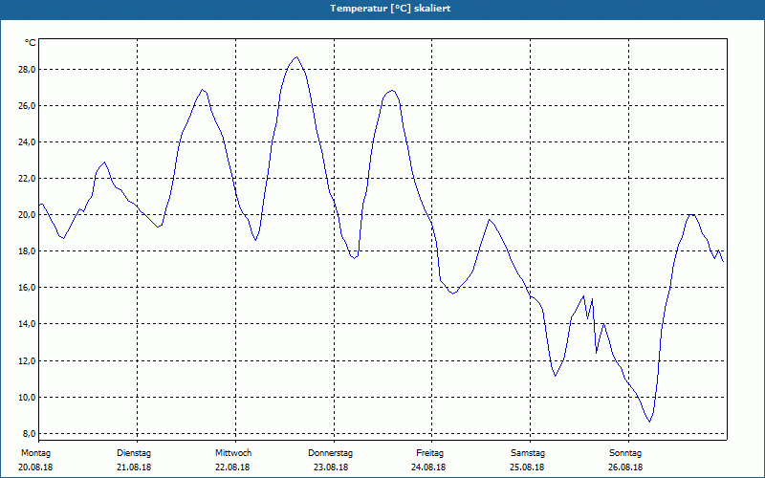
Task: Click the highest temperature peak on Wednesday
Action: pos(296,57)
